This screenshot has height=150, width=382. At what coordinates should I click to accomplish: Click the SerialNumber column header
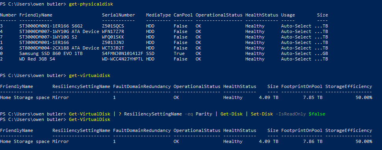[119, 15]
